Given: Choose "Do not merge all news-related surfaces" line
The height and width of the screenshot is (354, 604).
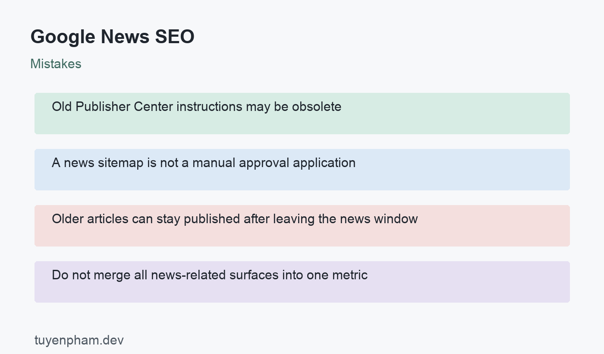Looking at the screenshot, I should coord(165,275).
